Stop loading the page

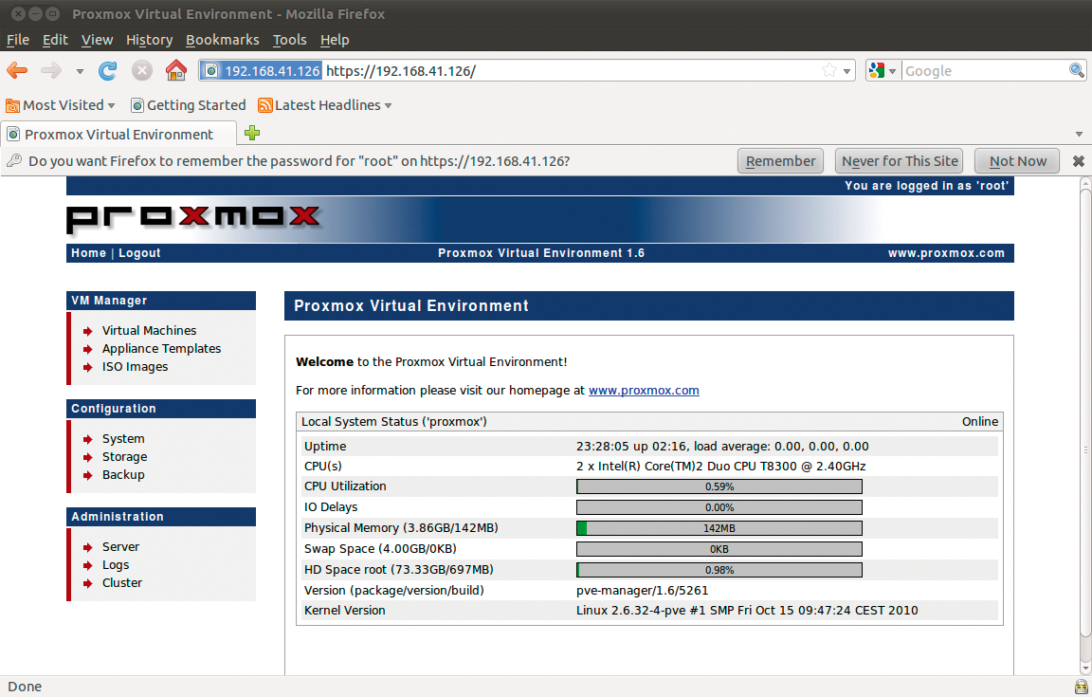point(141,70)
